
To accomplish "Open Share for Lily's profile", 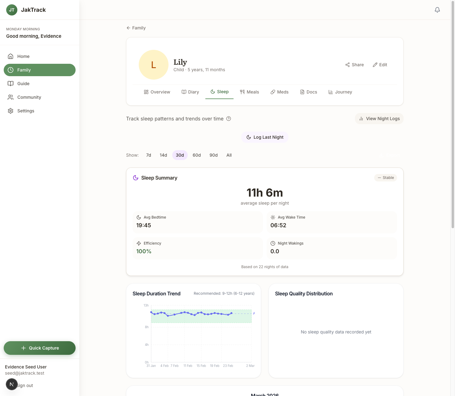I will (x=354, y=65).
